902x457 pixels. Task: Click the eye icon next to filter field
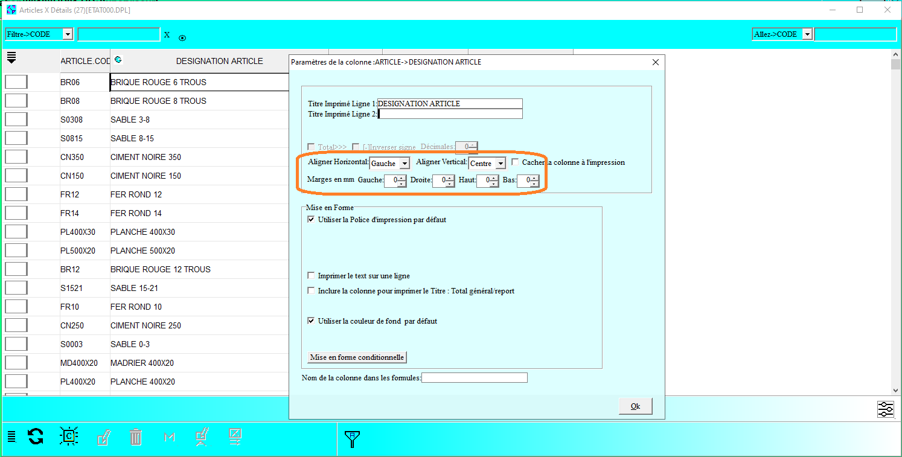[x=182, y=38]
